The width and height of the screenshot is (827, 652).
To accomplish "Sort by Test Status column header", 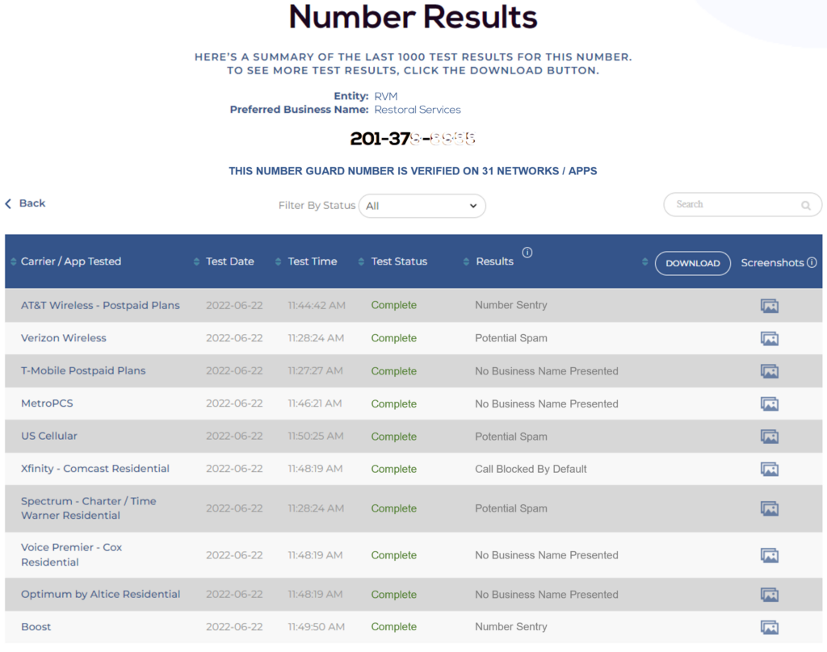I will point(399,261).
